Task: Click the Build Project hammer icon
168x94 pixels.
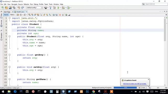Action: point(50,8)
